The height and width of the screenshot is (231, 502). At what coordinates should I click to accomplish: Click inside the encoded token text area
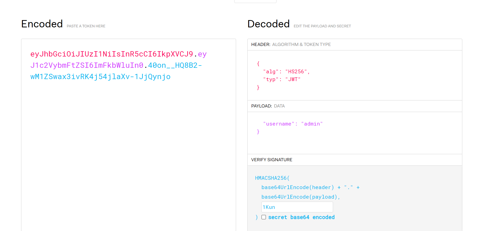pos(128,135)
